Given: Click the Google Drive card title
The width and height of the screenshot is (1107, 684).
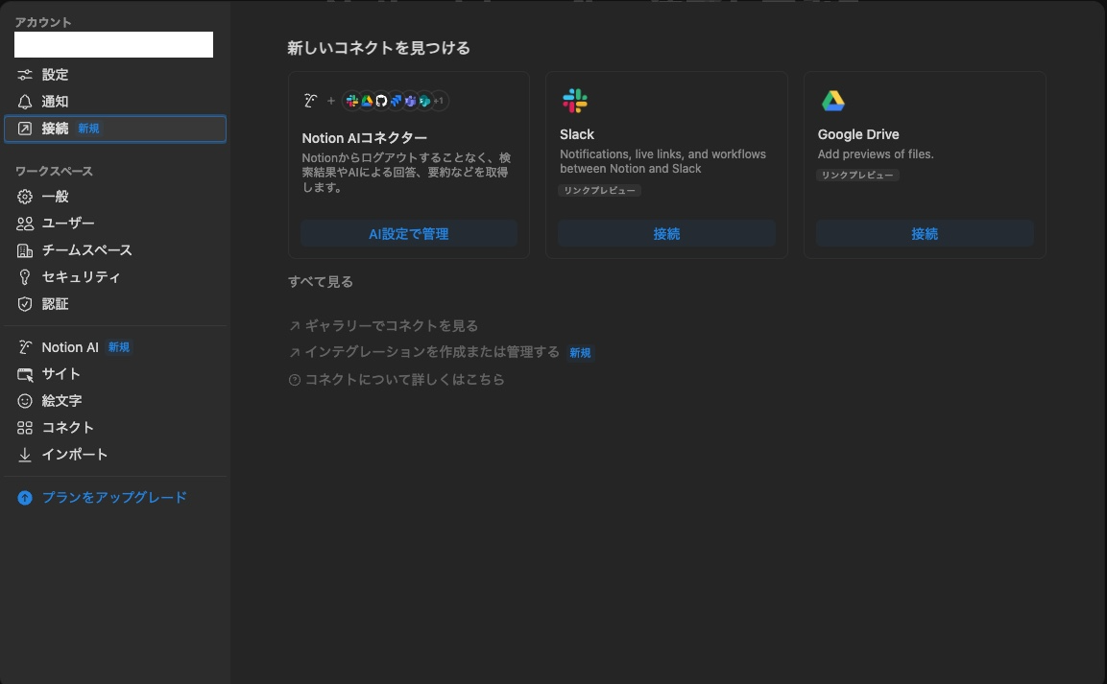Looking at the screenshot, I should [858, 134].
